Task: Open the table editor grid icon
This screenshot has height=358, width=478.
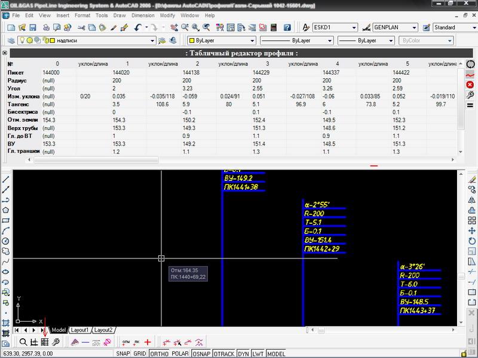Action: point(44,342)
